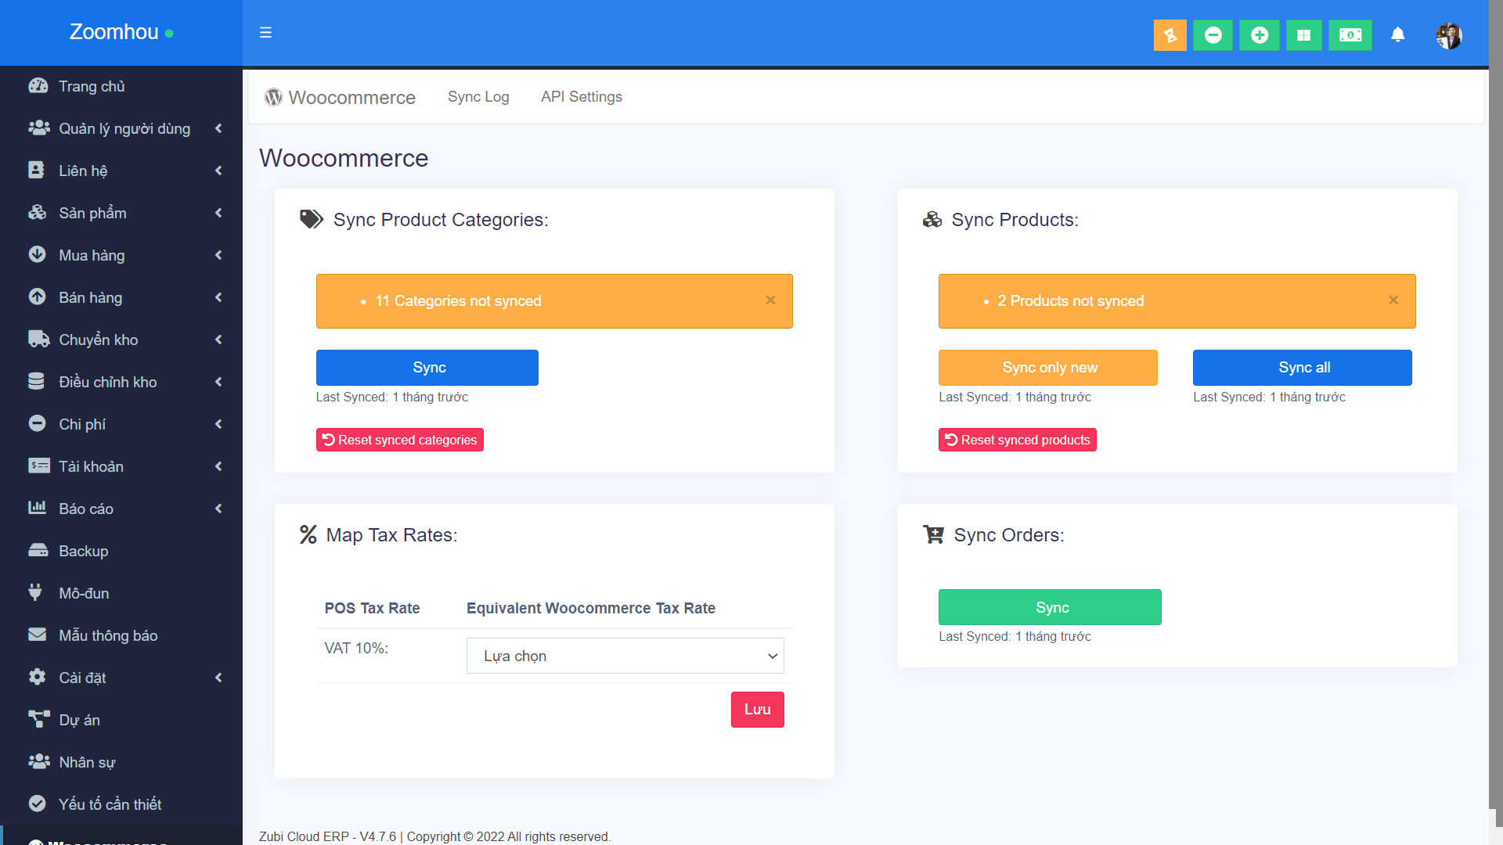This screenshot has width=1503, height=845.
Task: Expand Mua hàng submenu chevron
Action: coord(218,255)
